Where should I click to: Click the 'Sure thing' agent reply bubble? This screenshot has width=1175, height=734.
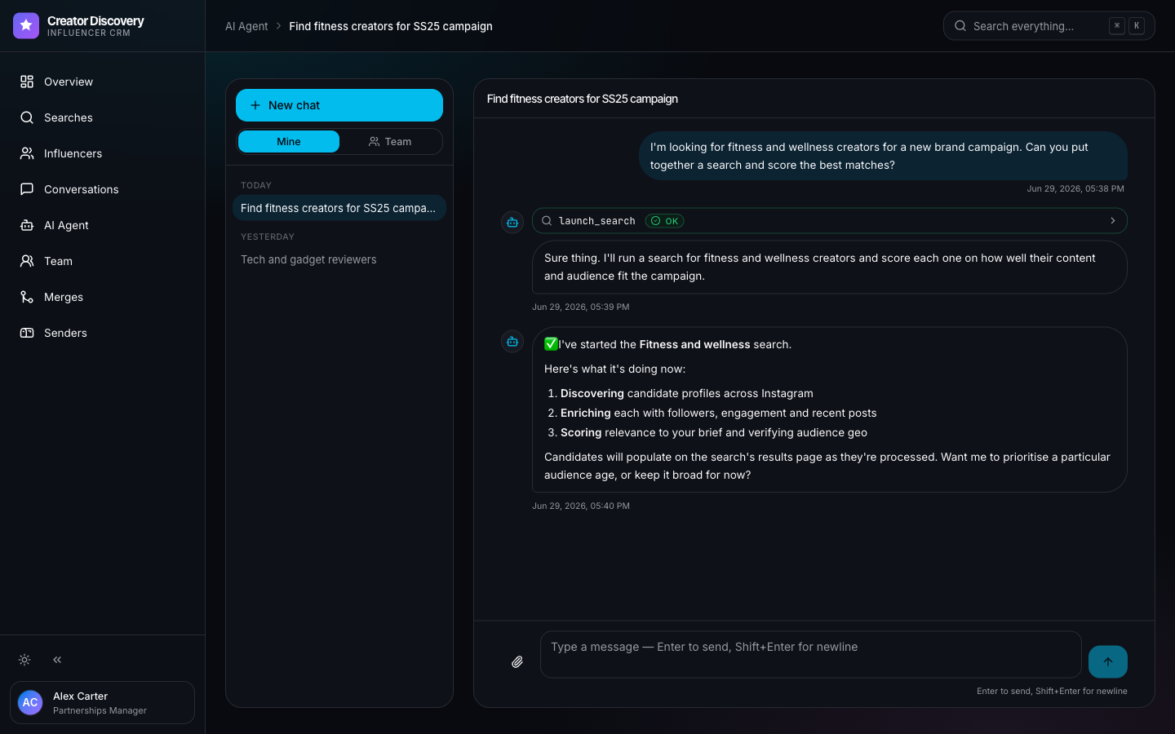(x=830, y=267)
